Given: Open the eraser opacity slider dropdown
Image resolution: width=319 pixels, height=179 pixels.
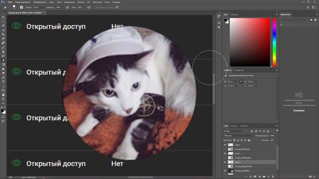Looking at the screenshot, I should click(x=62, y=7).
